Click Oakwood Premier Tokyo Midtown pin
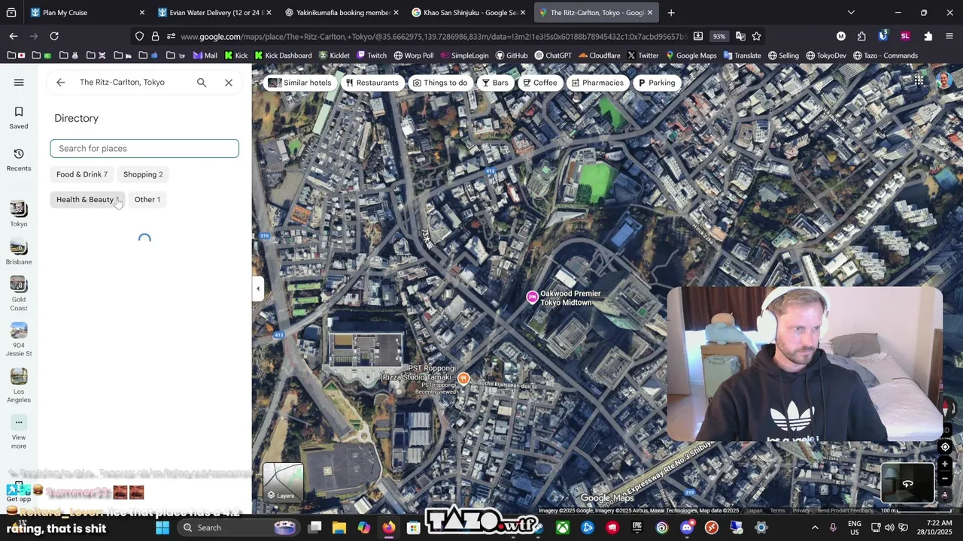The height and width of the screenshot is (541, 963). (x=533, y=298)
